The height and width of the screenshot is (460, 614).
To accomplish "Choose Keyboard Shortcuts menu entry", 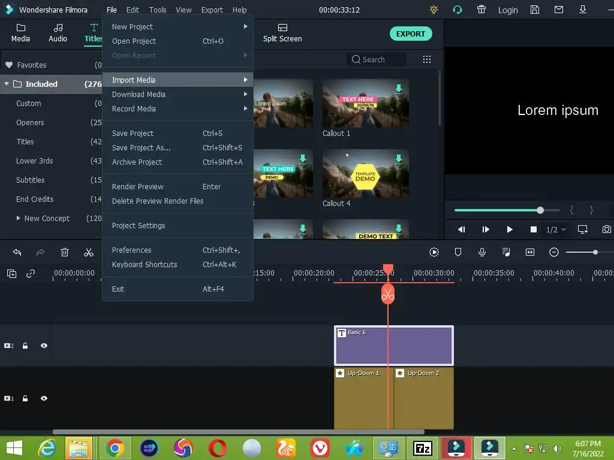I will click(x=177, y=264).
